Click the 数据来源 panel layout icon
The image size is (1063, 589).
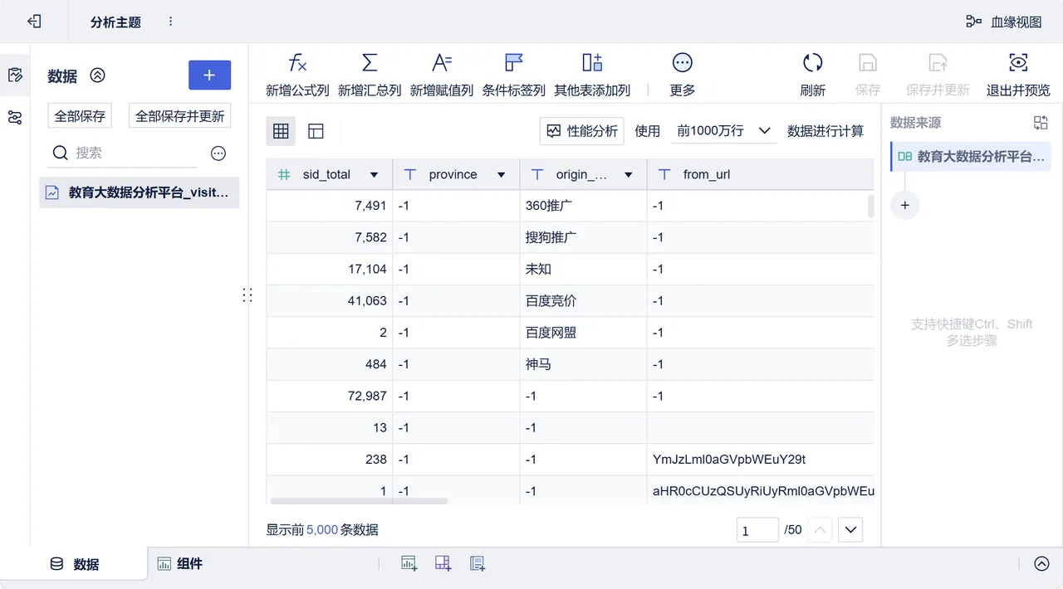click(1041, 123)
